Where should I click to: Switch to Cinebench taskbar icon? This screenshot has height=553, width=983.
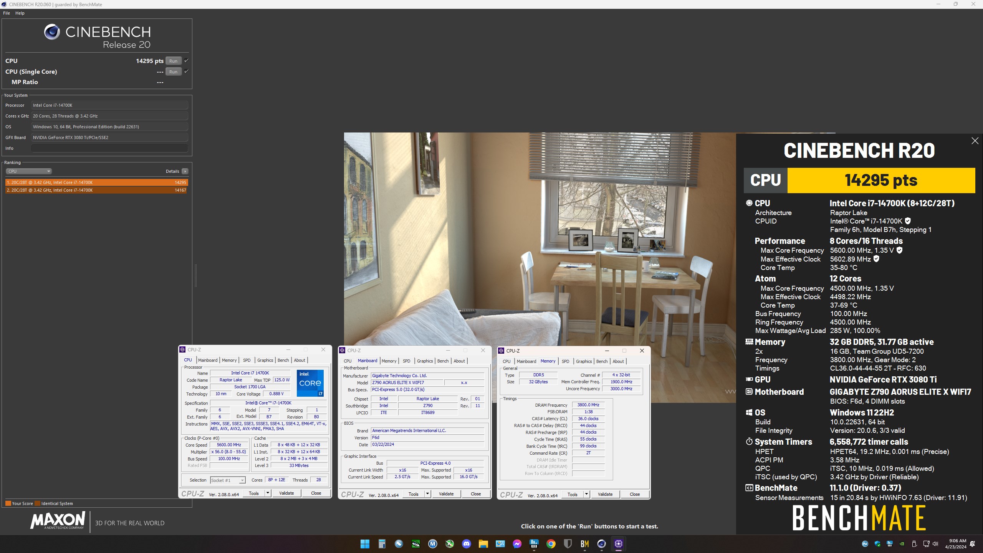pyautogui.click(x=602, y=544)
